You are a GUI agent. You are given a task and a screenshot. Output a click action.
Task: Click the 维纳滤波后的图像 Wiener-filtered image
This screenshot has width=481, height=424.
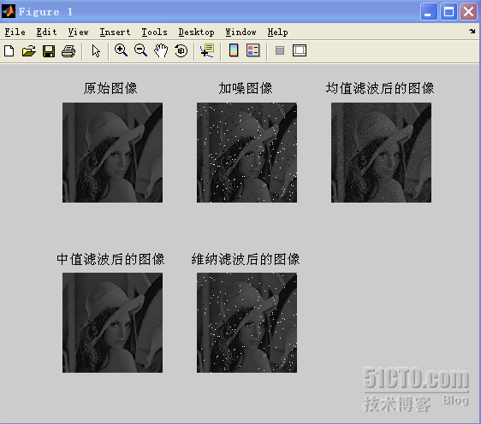click(x=247, y=323)
